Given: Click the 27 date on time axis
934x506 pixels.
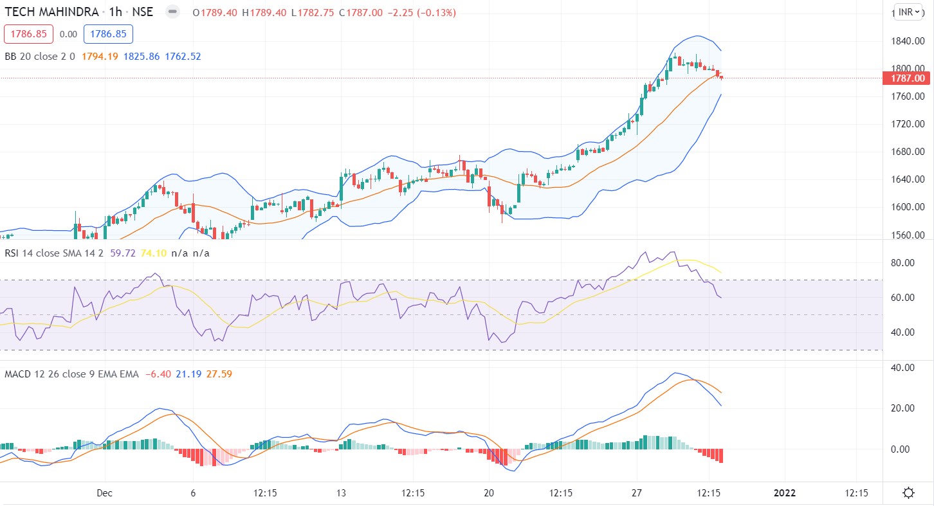Looking at the screenshot, I should pos(637,493).
